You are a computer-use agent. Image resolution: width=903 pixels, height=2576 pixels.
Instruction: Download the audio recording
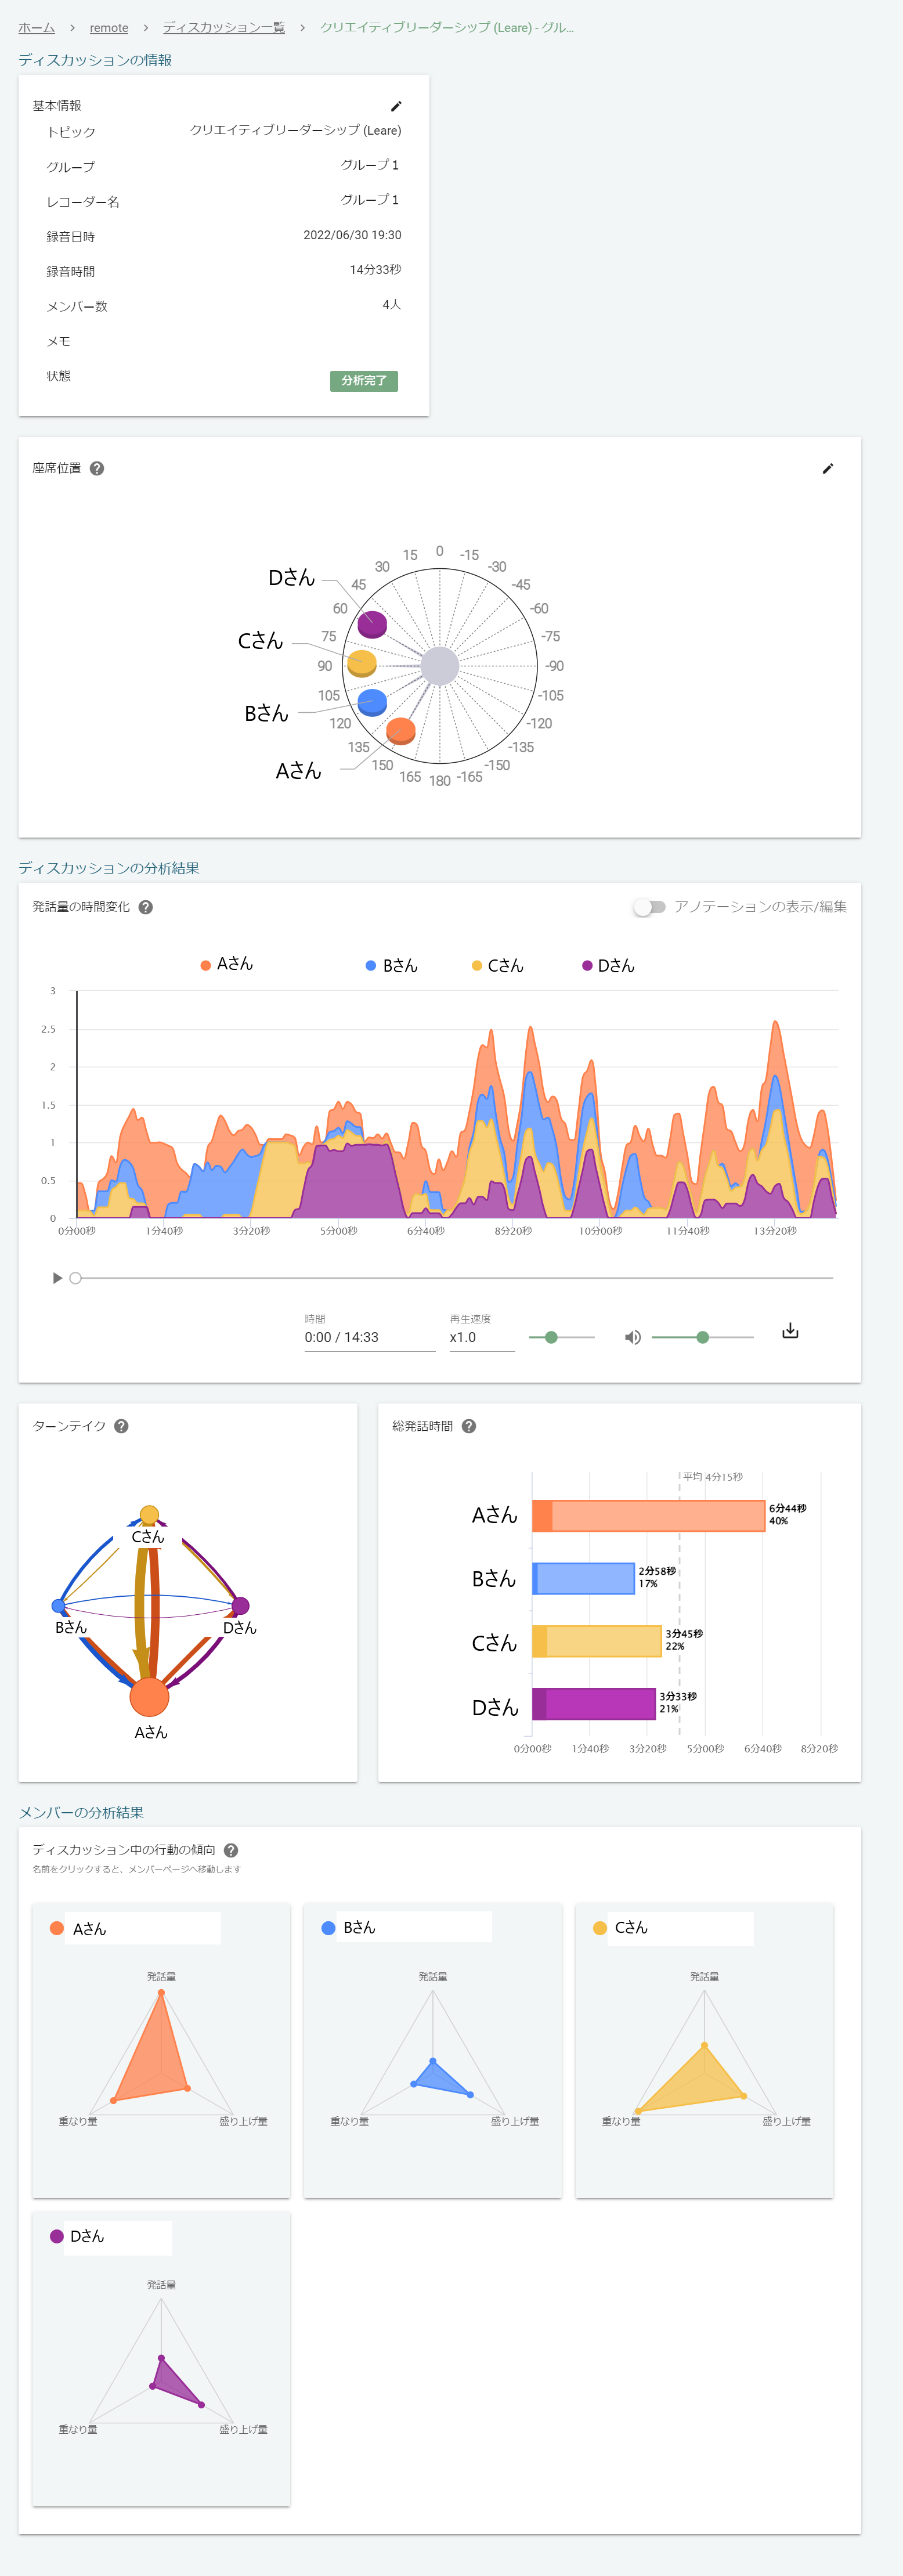point(790,1331)
